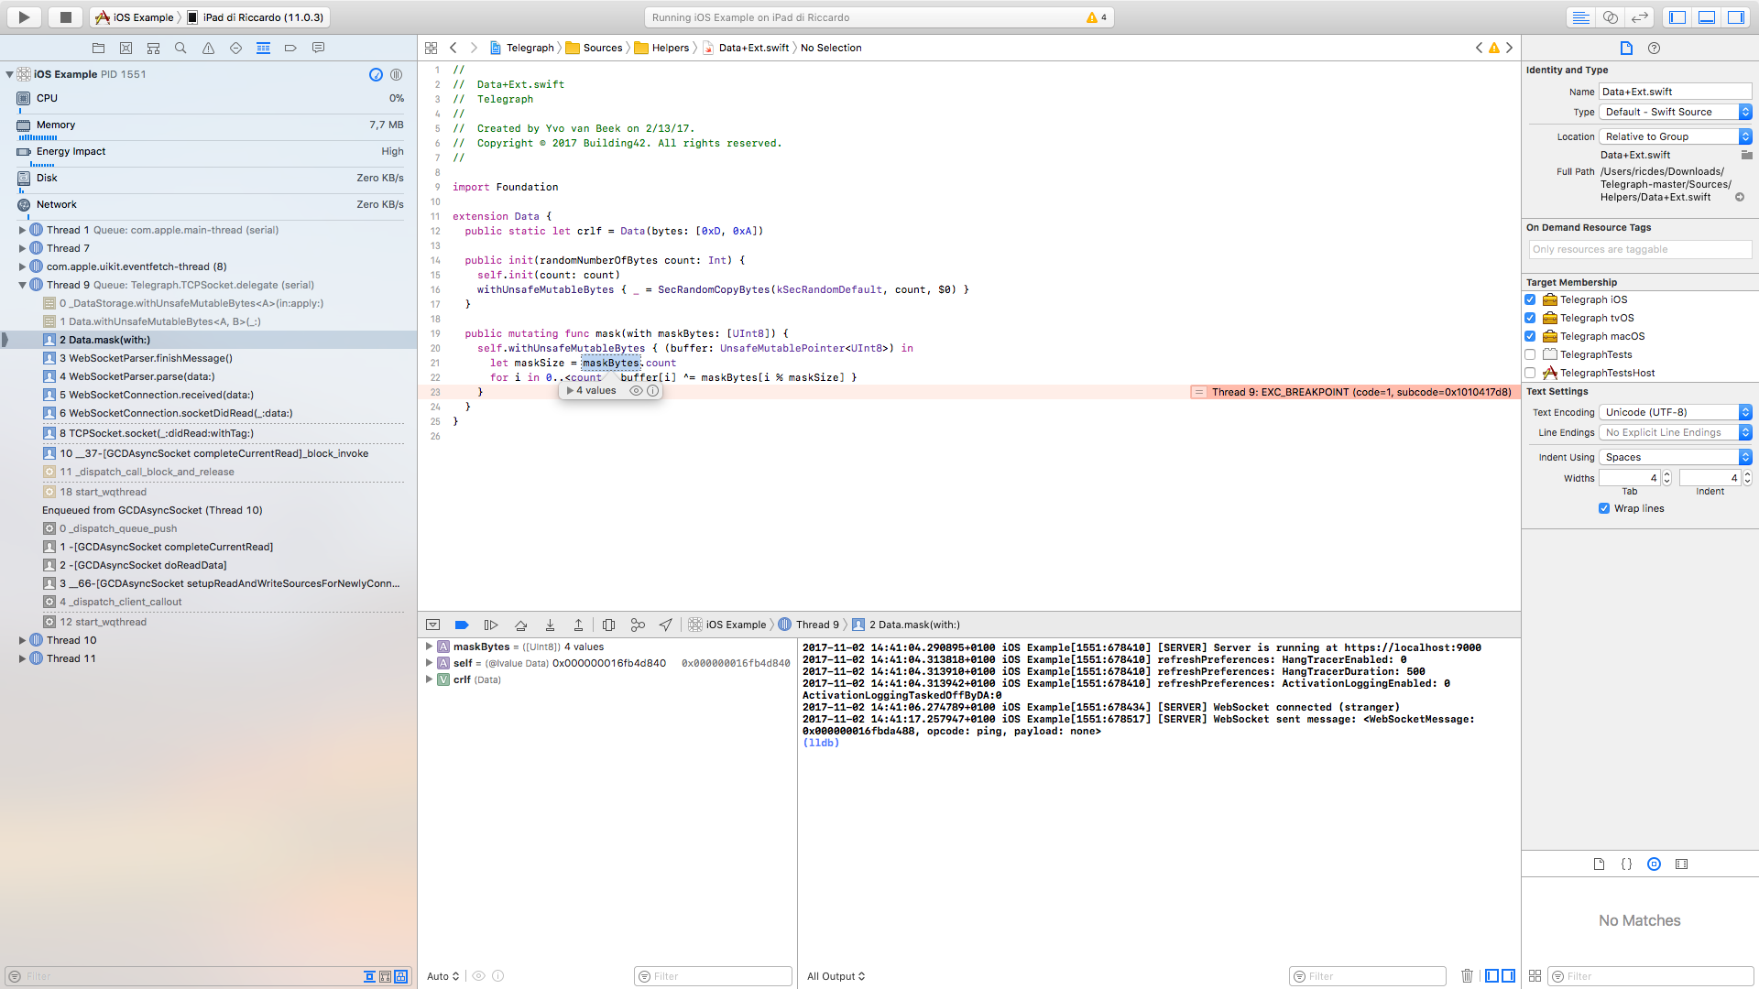Uncheck Telegraph tvOS target membership

[1530, 318]
